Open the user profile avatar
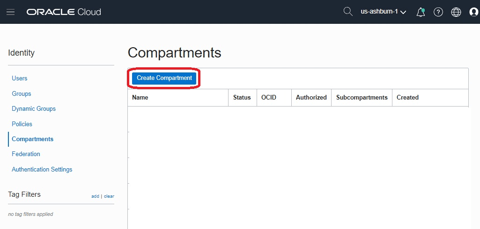 [x=473, y=12]
